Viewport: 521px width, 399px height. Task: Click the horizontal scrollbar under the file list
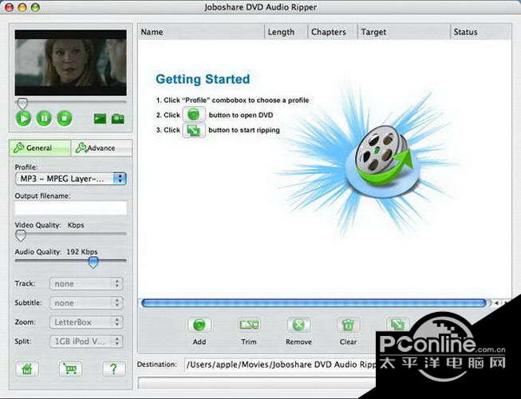[314, 303]
